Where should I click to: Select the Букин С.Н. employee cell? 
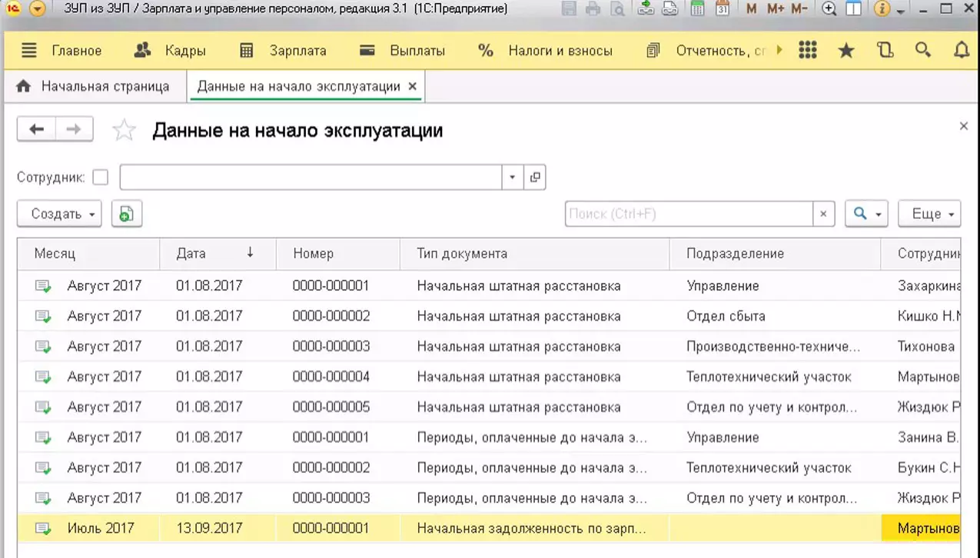pos(921,467)
